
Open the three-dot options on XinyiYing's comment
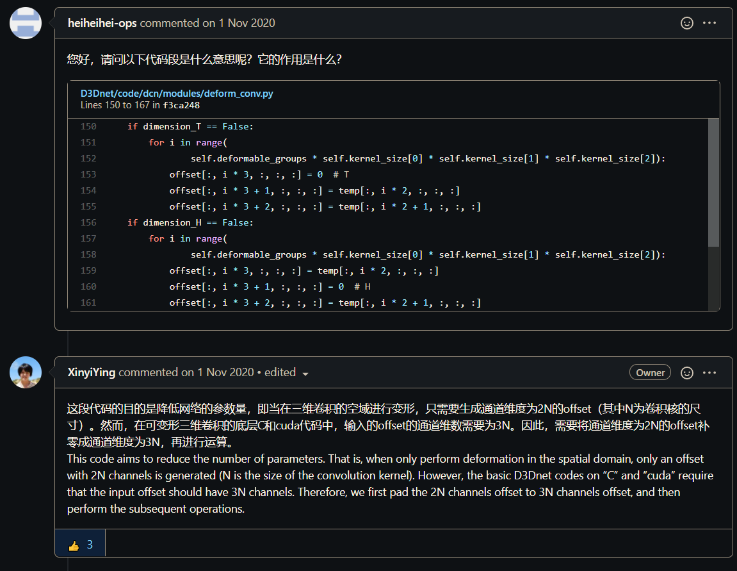click(709, 372)
